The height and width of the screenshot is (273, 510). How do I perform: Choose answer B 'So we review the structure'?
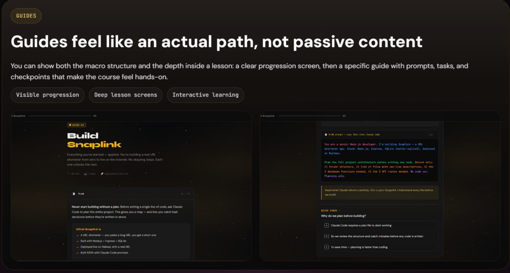tap(380, 236)
